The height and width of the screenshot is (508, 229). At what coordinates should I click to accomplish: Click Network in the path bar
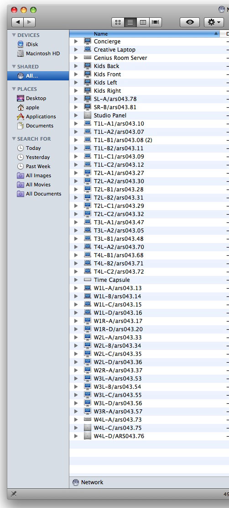pyautogui.click(x=92, y=482)
